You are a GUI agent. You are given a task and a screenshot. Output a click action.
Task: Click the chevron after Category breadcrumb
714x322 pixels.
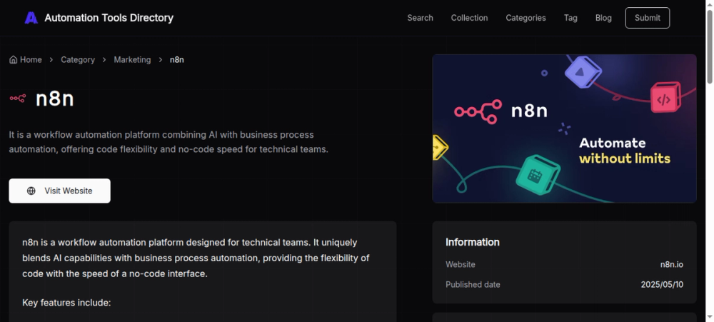click(x=104, y=60)
